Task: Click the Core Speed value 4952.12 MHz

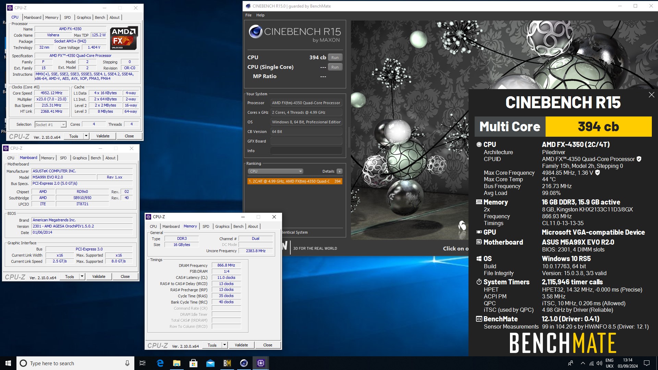Action: coord(51,93)
